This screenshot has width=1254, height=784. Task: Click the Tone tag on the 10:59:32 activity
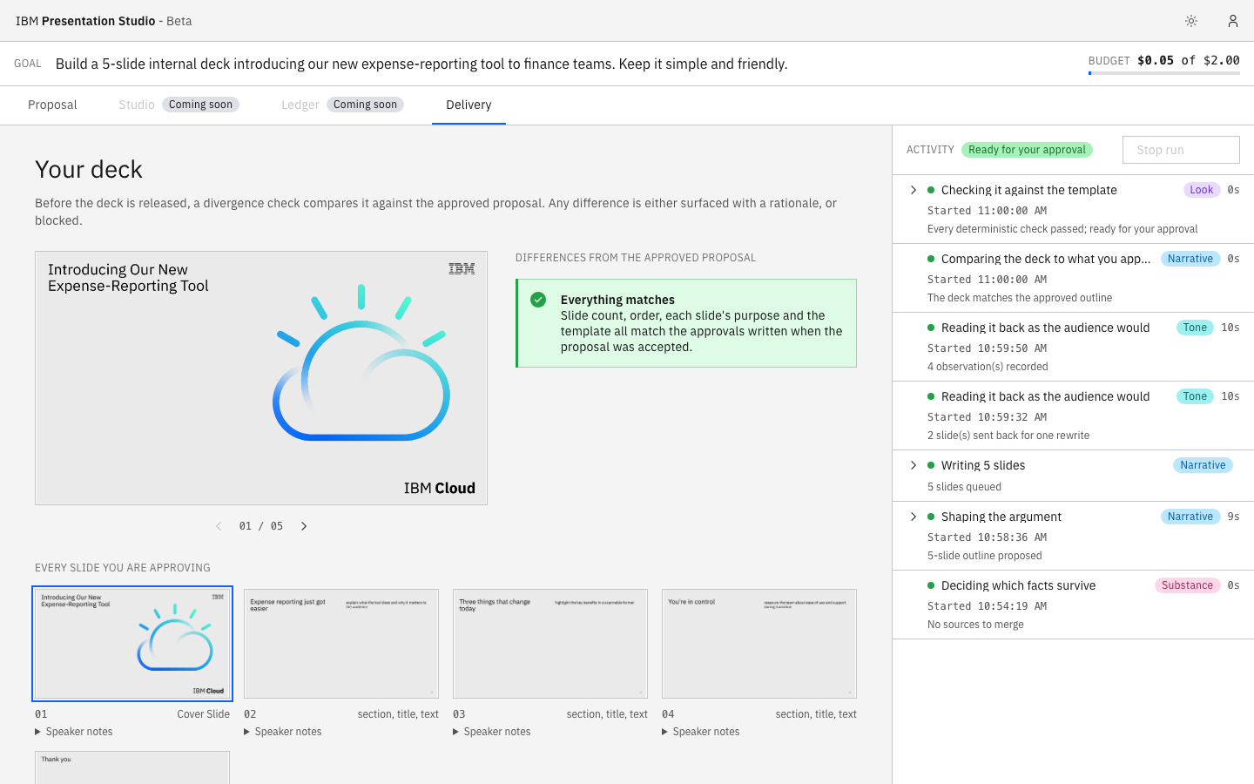tap(1195, 396)
